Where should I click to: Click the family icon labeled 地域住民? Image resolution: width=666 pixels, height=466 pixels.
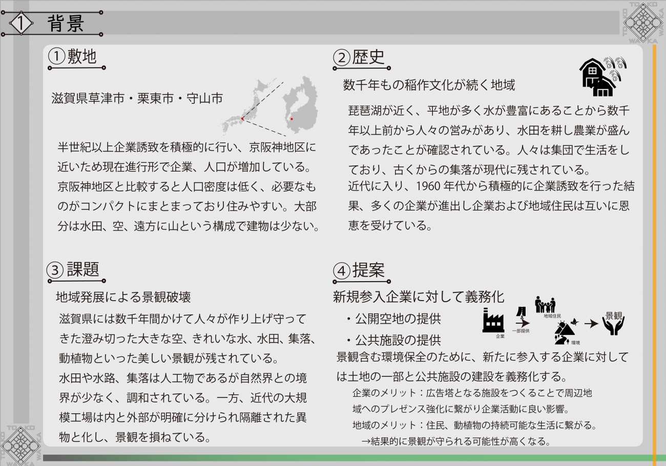click(x=545, y=304)
